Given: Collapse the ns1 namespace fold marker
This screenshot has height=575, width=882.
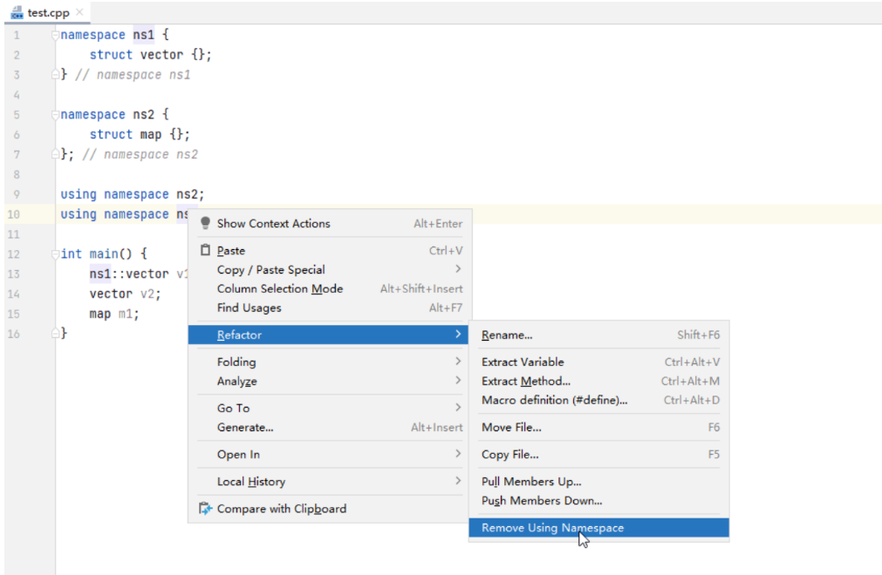Looking at the screenshot, I should click(x=55, y=36).
